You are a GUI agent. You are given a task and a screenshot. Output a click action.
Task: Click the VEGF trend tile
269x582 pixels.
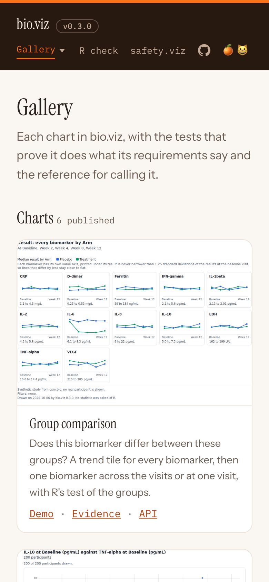pos(87,365)
